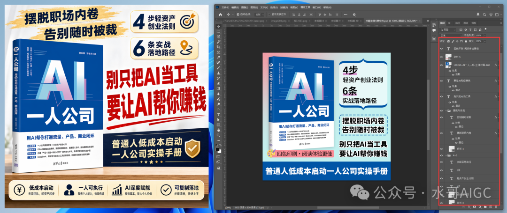Open the 滤镜 menu
The image size is (507, 213).
click(284, 7)
